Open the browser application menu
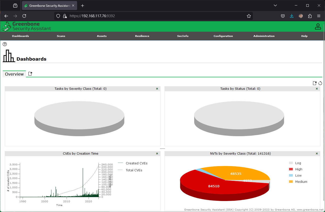 click(x=319, y=16)
